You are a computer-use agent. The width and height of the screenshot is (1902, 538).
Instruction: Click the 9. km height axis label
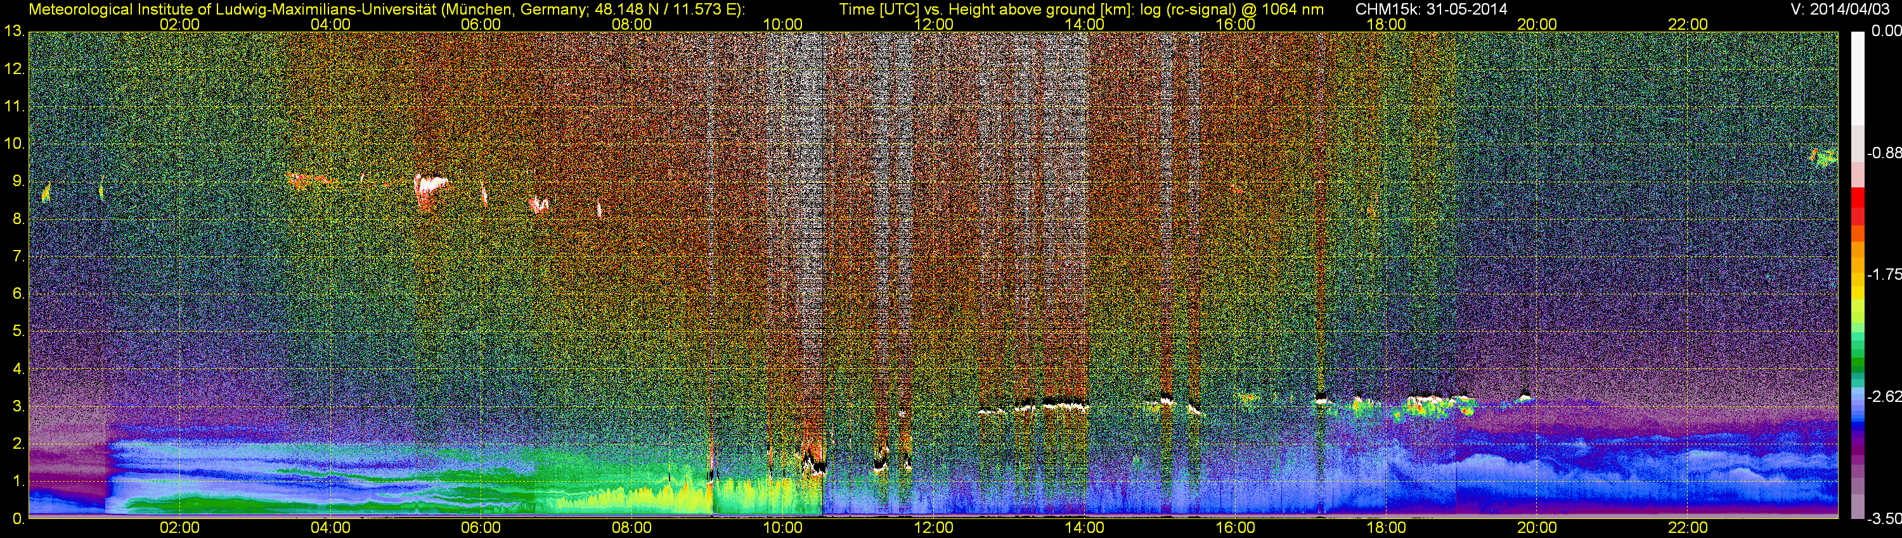(19, 181)
